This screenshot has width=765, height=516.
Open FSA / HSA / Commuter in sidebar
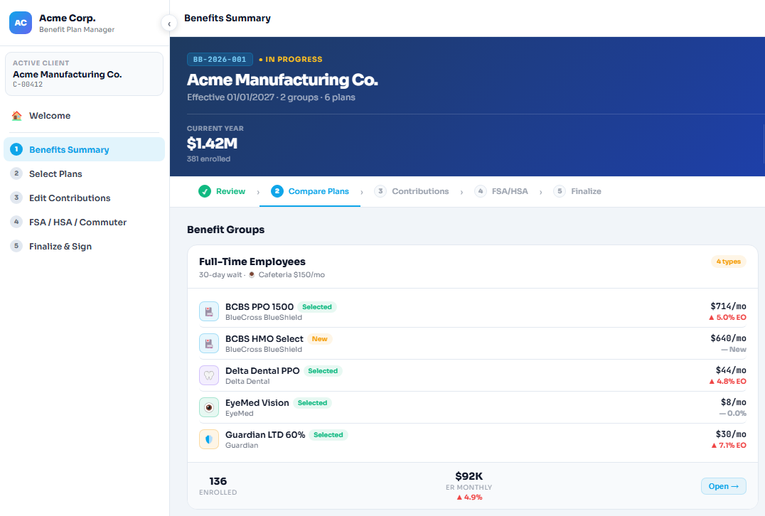[x=84, y=222]
